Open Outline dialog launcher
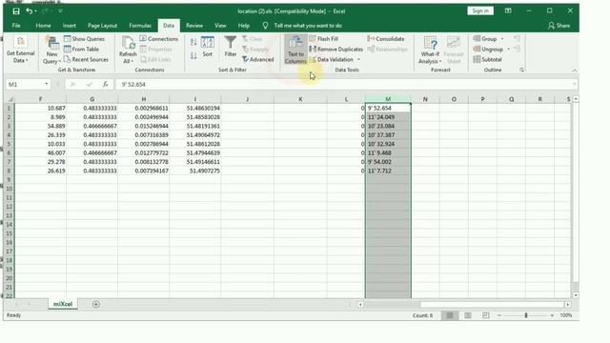Screen dimensions: 610x343 [521, 70]
